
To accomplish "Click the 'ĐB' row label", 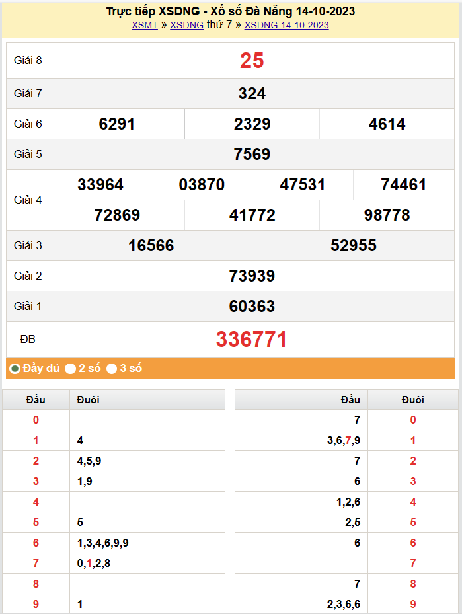I will pos(28,340).
